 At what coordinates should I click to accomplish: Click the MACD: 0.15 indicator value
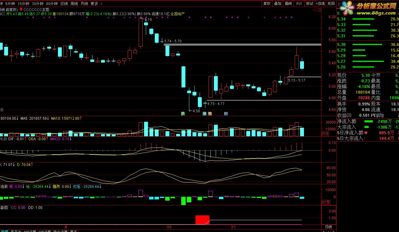coord(61,139)
